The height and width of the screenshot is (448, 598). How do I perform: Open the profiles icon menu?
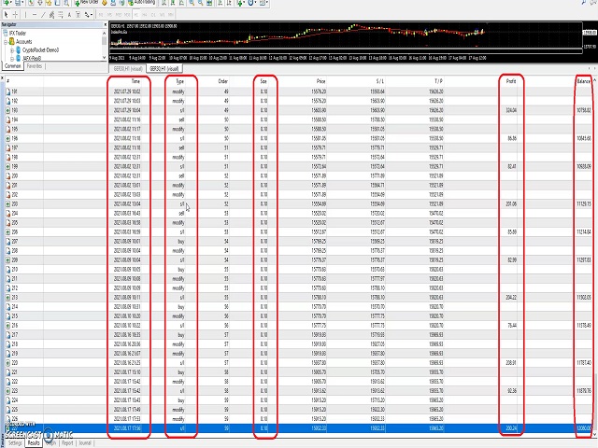click(19, 3)
